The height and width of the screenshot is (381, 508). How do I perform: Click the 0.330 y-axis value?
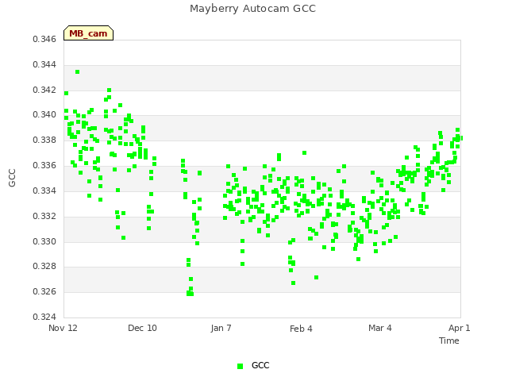coord(44,241)
